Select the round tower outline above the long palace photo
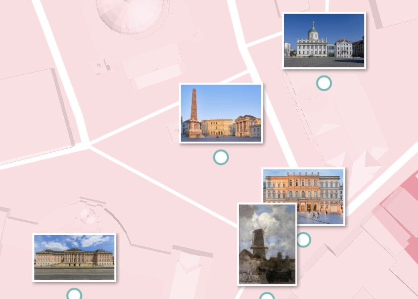 point(87,216)
